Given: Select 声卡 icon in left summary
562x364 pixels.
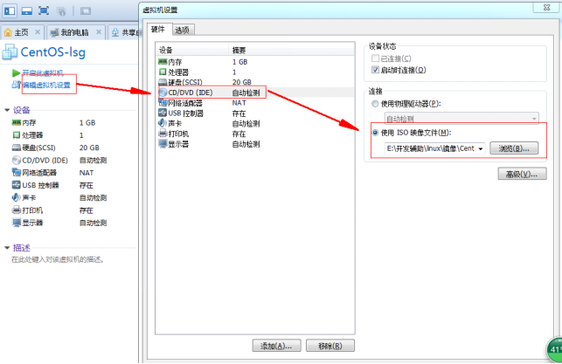Looking at the screenshot, I should coord(16,197).
